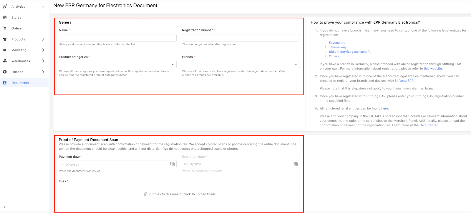Viewport: 471px width, 214px height.
Task: Expand the Finance menu chevron
Action: (43, 72)
